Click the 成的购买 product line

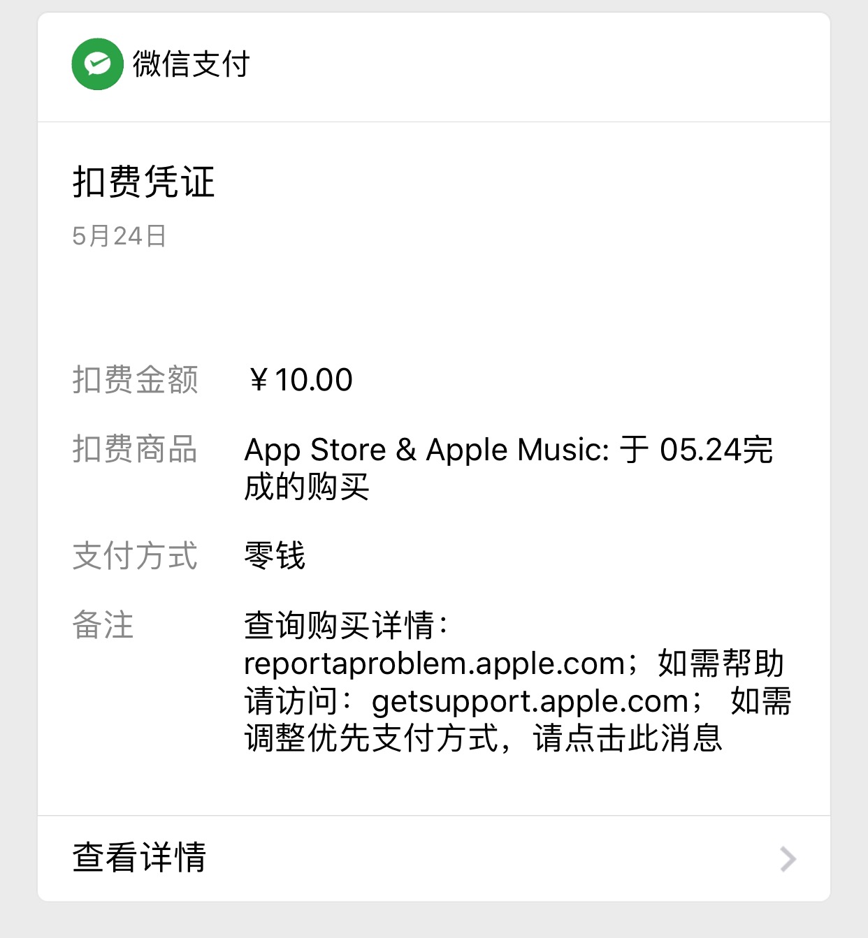pos(307,487)
